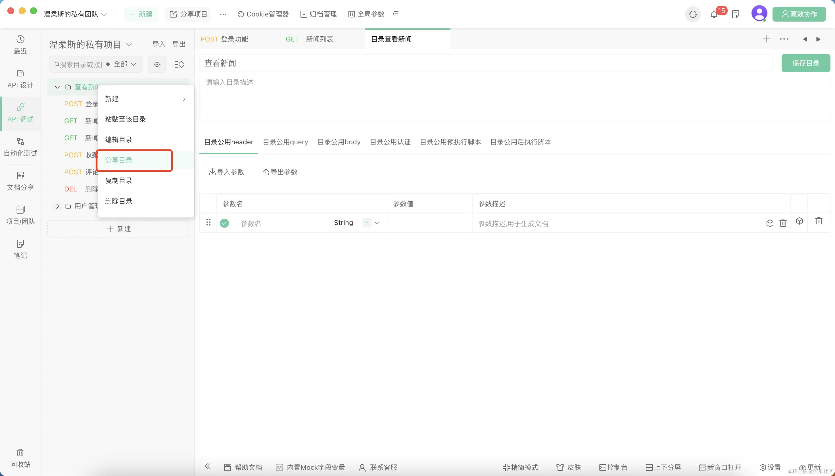Open the recycle bin in the sidebar
The image size is (835, 476).
pos(20,458)
